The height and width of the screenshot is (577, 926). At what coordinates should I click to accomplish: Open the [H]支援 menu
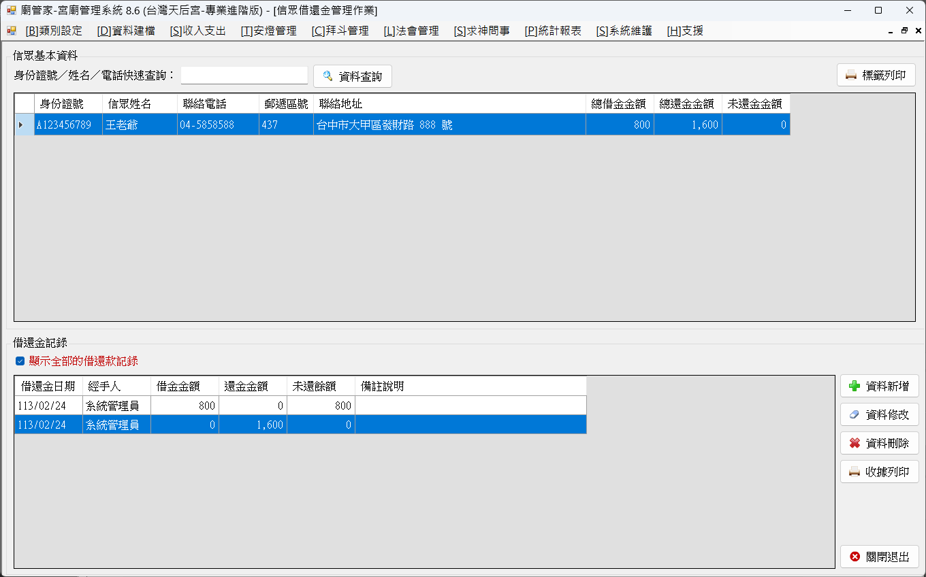(x=685, y=31)
